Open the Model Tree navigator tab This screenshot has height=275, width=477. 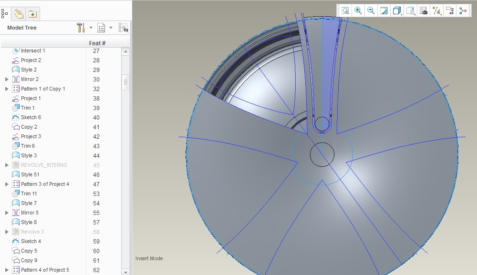pyautogui.click(x=4, y=14)
